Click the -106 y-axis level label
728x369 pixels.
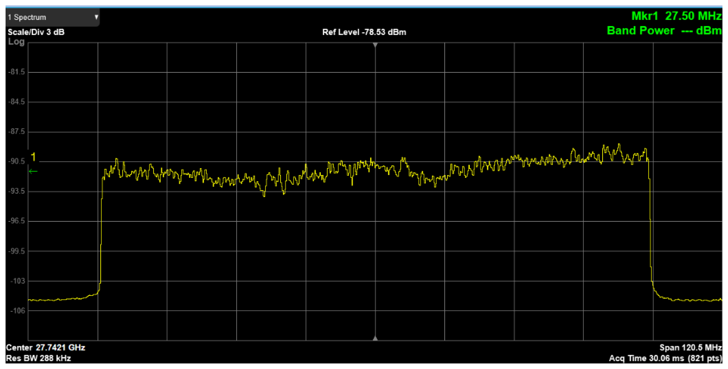(18, 311)
